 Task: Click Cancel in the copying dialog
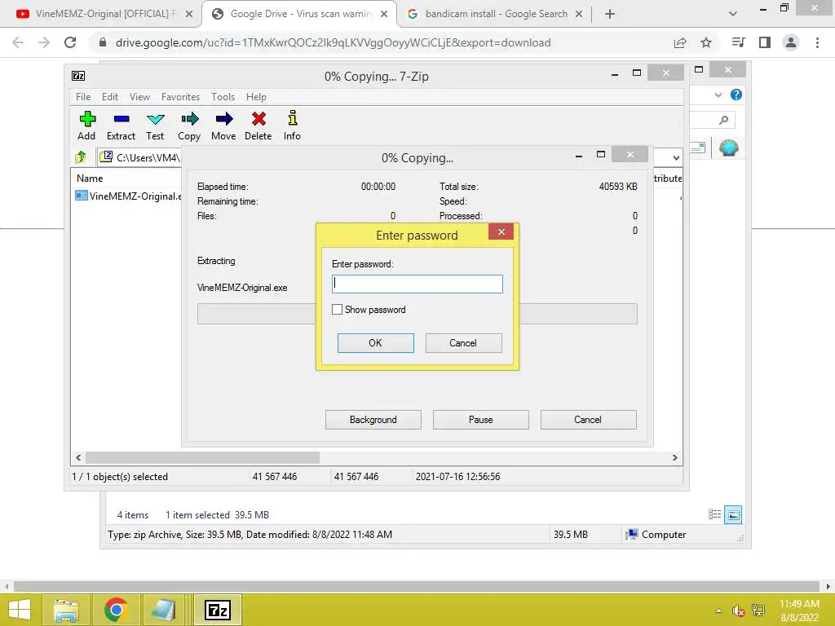(x=589, y=420)
